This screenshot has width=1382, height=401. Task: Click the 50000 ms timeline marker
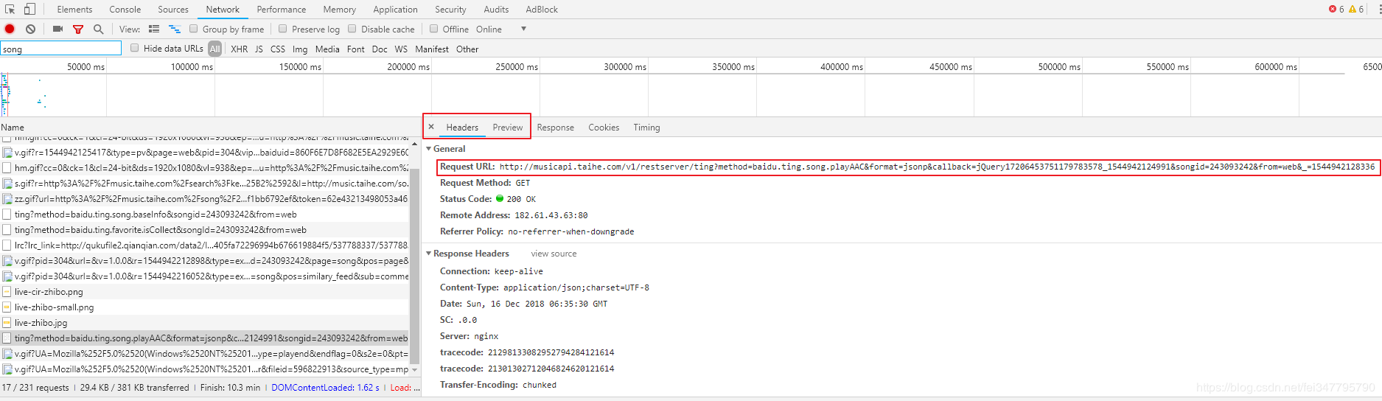(85, 66)
